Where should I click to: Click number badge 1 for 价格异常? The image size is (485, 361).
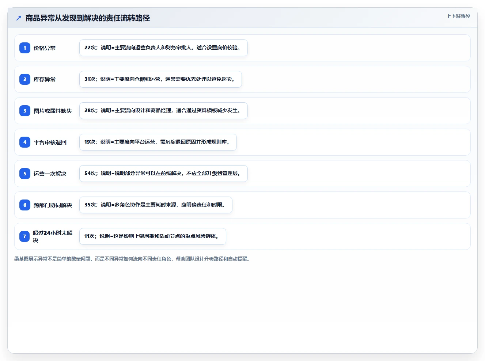(25, 48)
